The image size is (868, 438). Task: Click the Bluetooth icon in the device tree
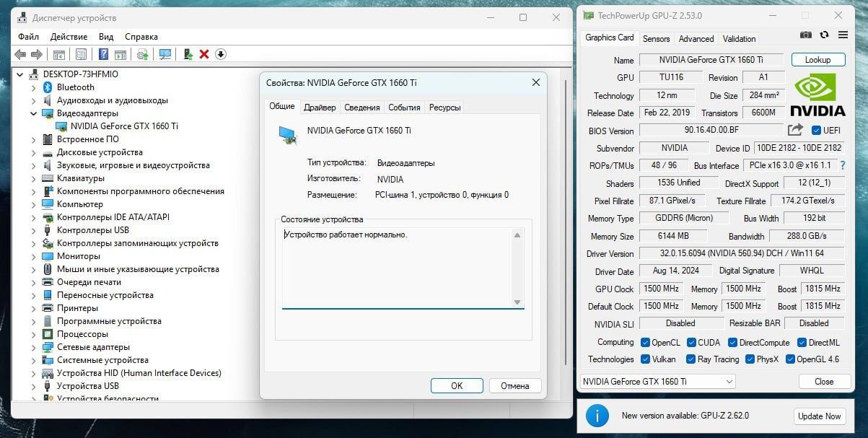(48, 87)
